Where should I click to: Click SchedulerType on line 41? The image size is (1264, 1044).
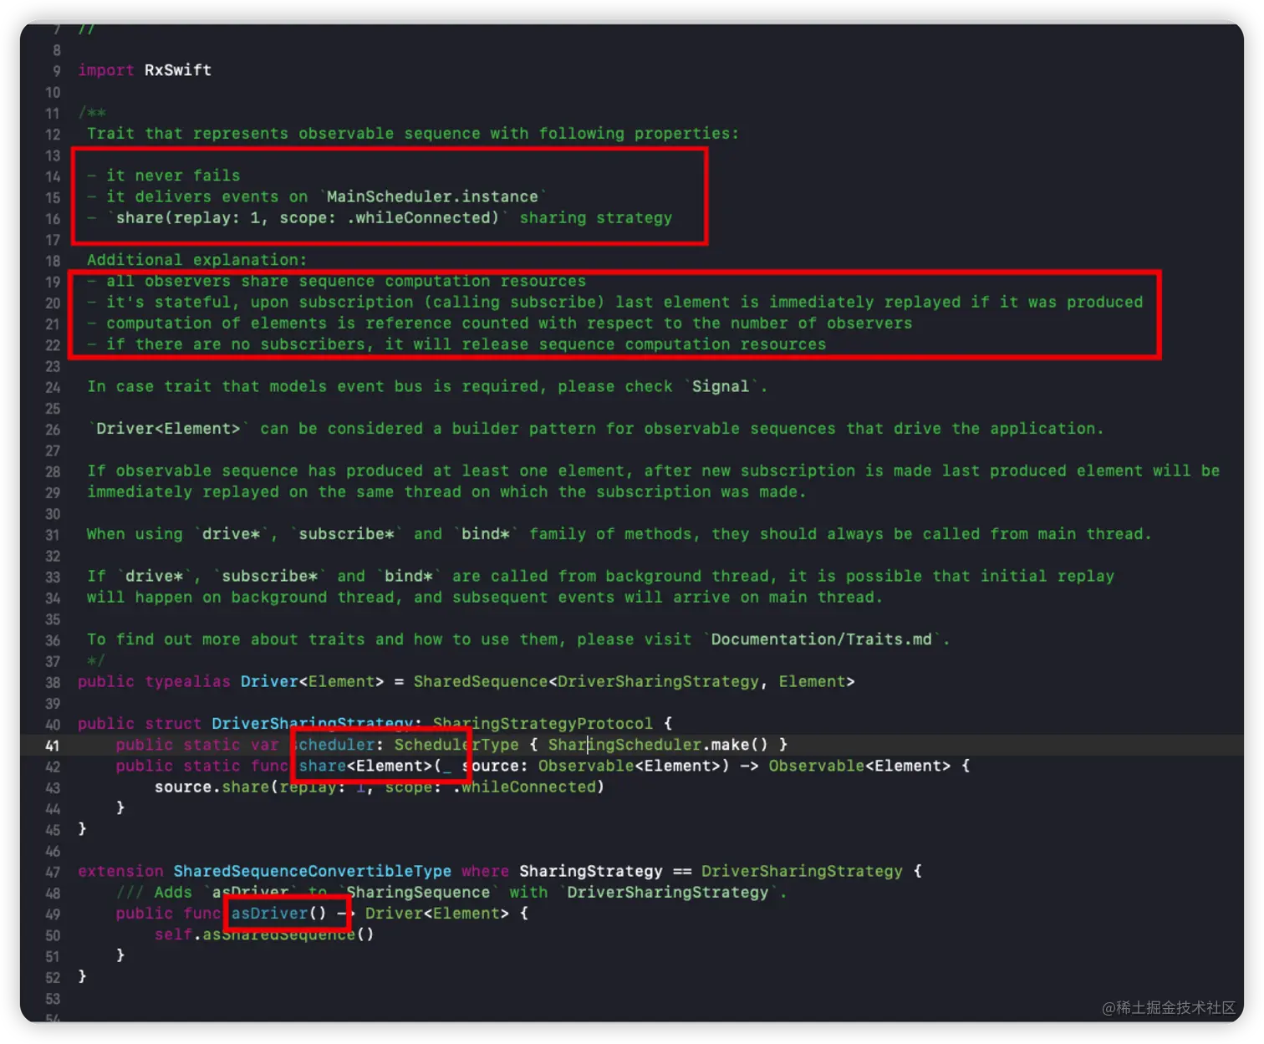[x=456, y=745]
